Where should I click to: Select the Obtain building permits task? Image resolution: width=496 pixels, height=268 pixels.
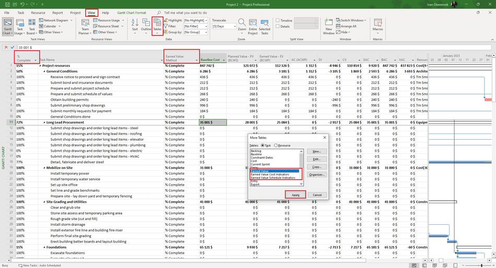coord(69,100)
